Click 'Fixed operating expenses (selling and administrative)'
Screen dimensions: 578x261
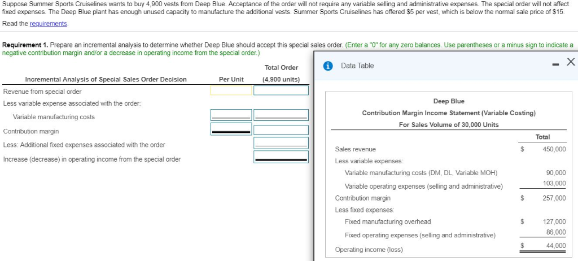coord(420,235)
